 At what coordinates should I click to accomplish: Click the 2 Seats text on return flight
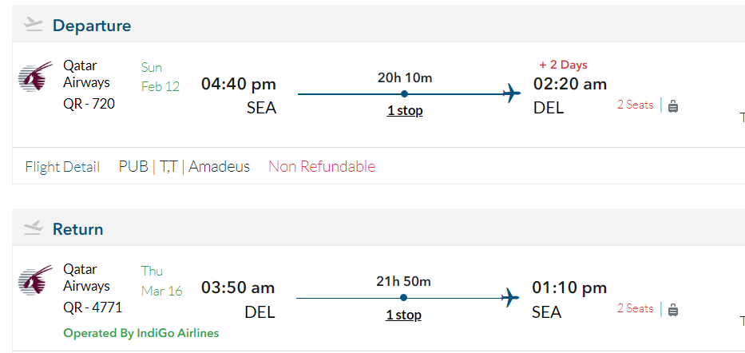tap(635, 308)
